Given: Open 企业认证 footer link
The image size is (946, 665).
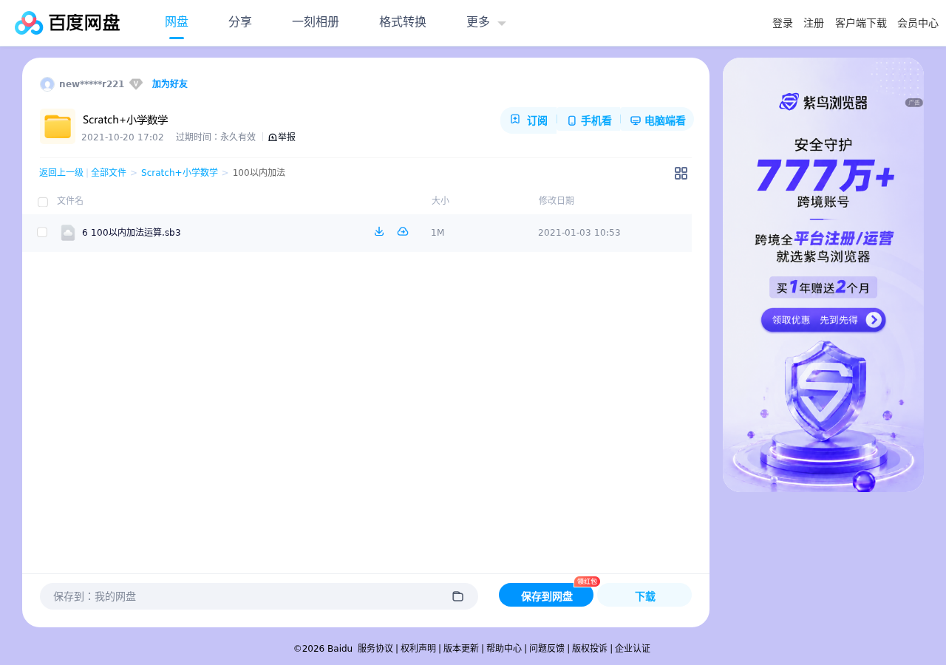Looking at the screenshot, I should coord(633,649).
